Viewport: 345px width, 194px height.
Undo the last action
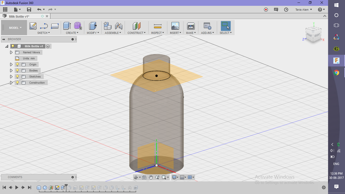click(x=39, y=10)
